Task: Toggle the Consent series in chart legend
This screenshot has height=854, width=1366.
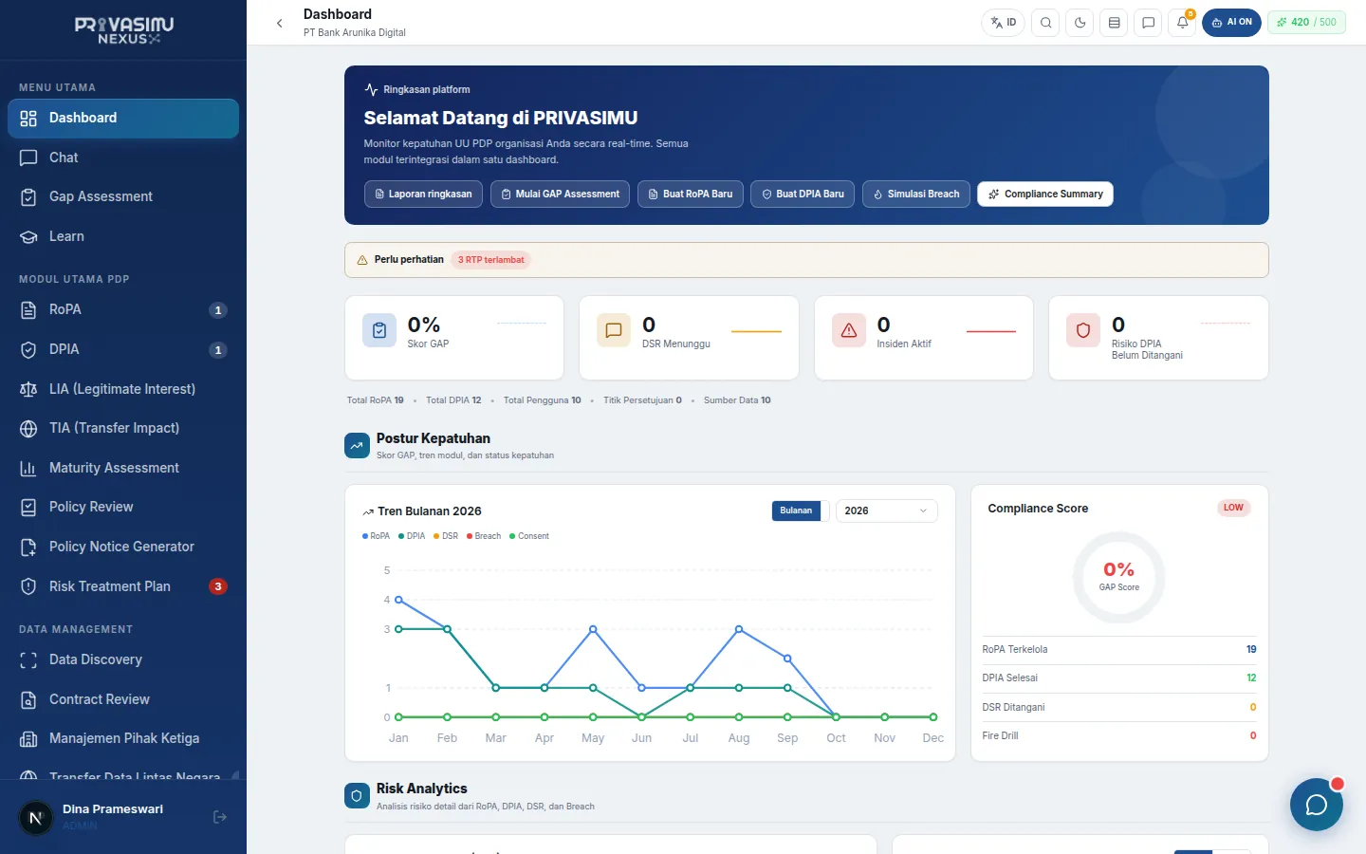Action: tap(529, 536)
